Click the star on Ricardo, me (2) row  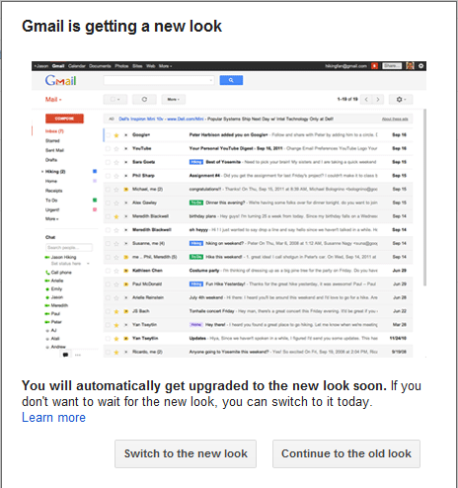(116, 352)
